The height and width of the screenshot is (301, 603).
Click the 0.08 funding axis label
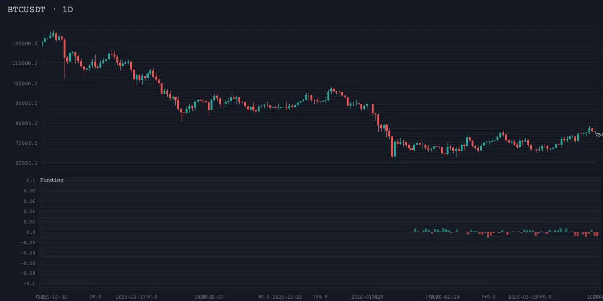point(29,191)
